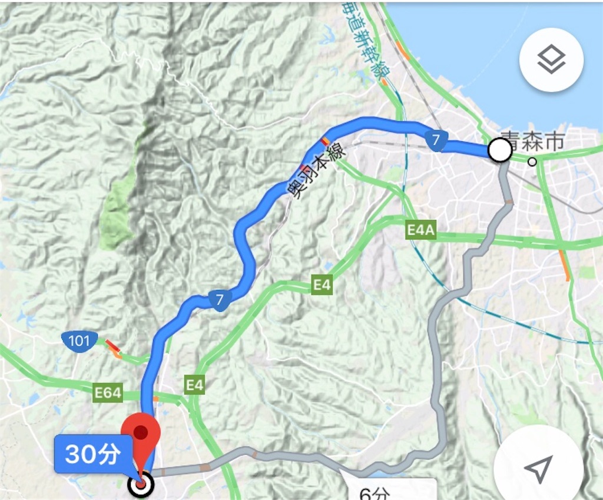Open the map layers button

pyautogui.click(x=551, y=59)
